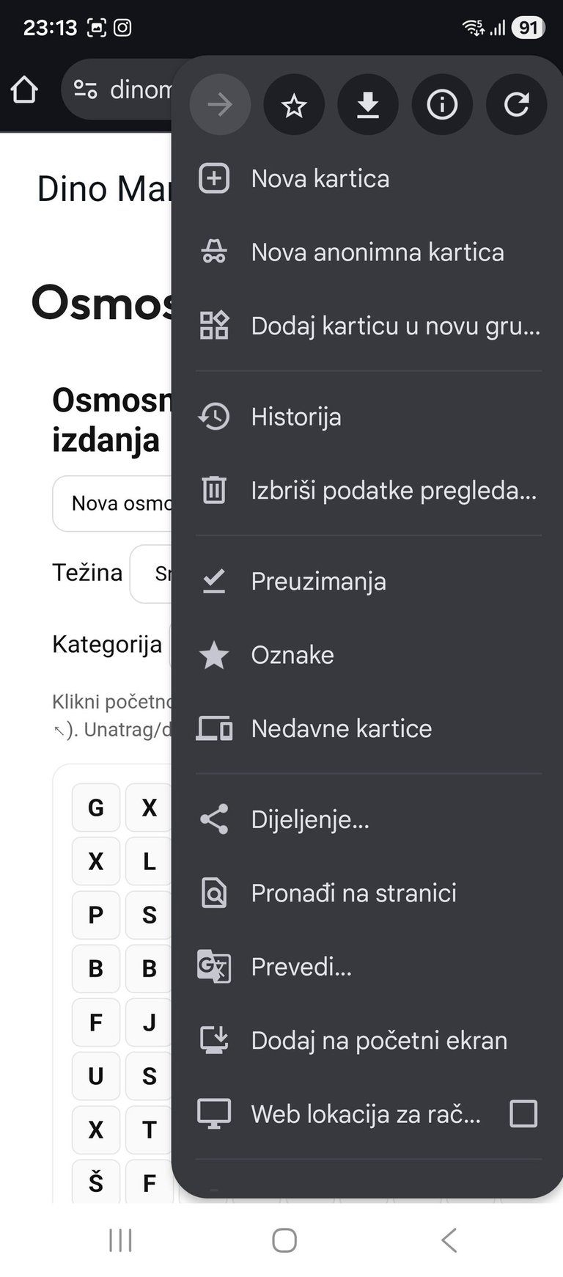This screenshot has height=1277, width=563.
Task: Tap the site settings icon in address bar
Action: click(86, 90)
